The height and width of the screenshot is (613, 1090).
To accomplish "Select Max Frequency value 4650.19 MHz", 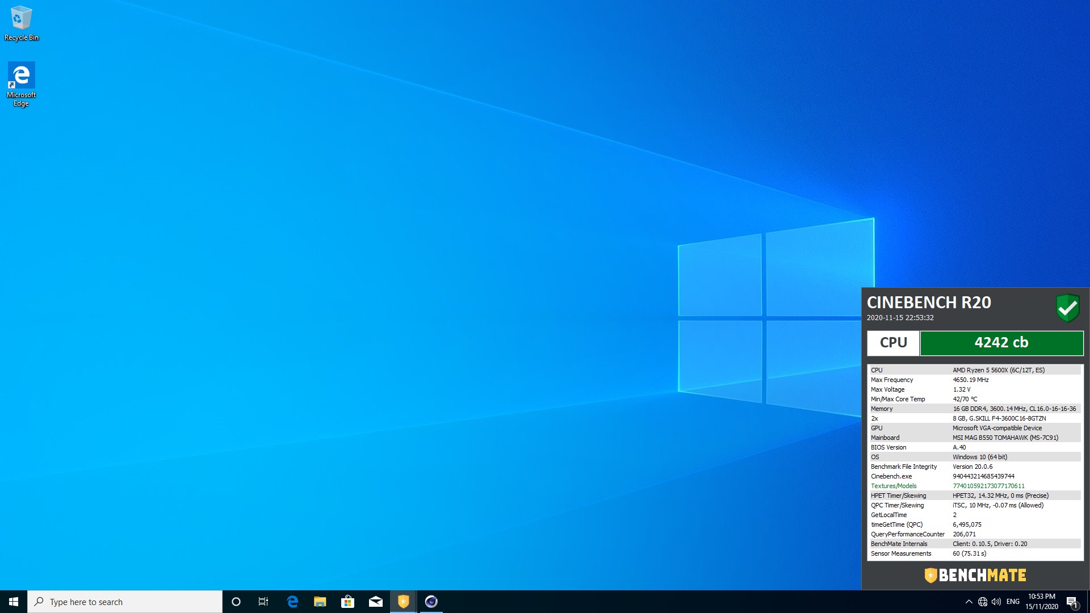I will coord(970,380).
